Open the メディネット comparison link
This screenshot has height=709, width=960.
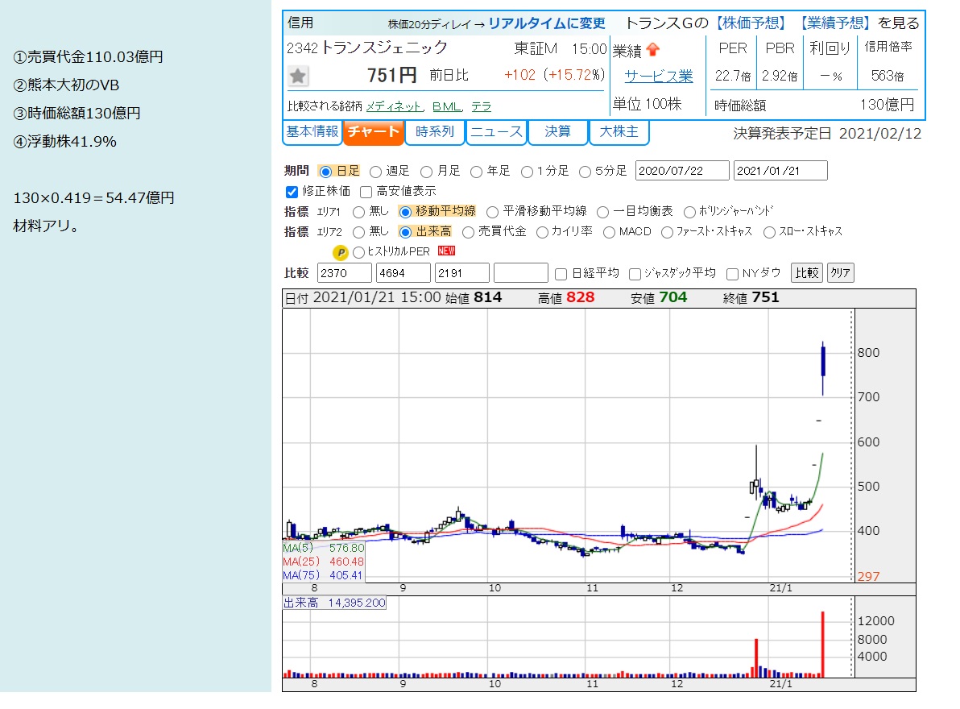pos(395,106)
